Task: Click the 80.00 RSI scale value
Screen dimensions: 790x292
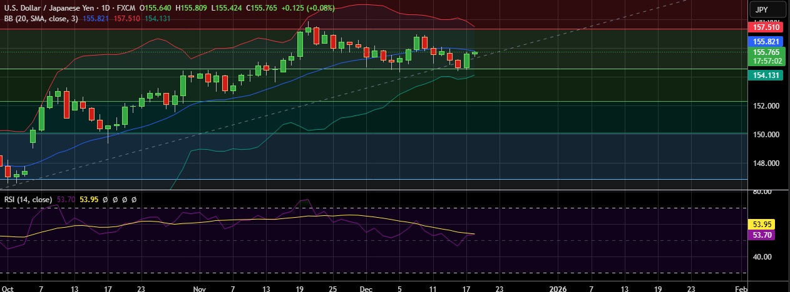Action: click(x=762, y=192)
